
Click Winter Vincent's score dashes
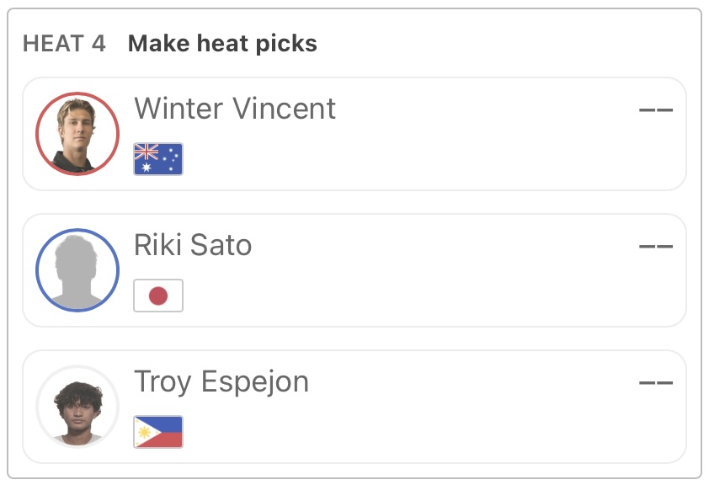[x=656, y=109]
